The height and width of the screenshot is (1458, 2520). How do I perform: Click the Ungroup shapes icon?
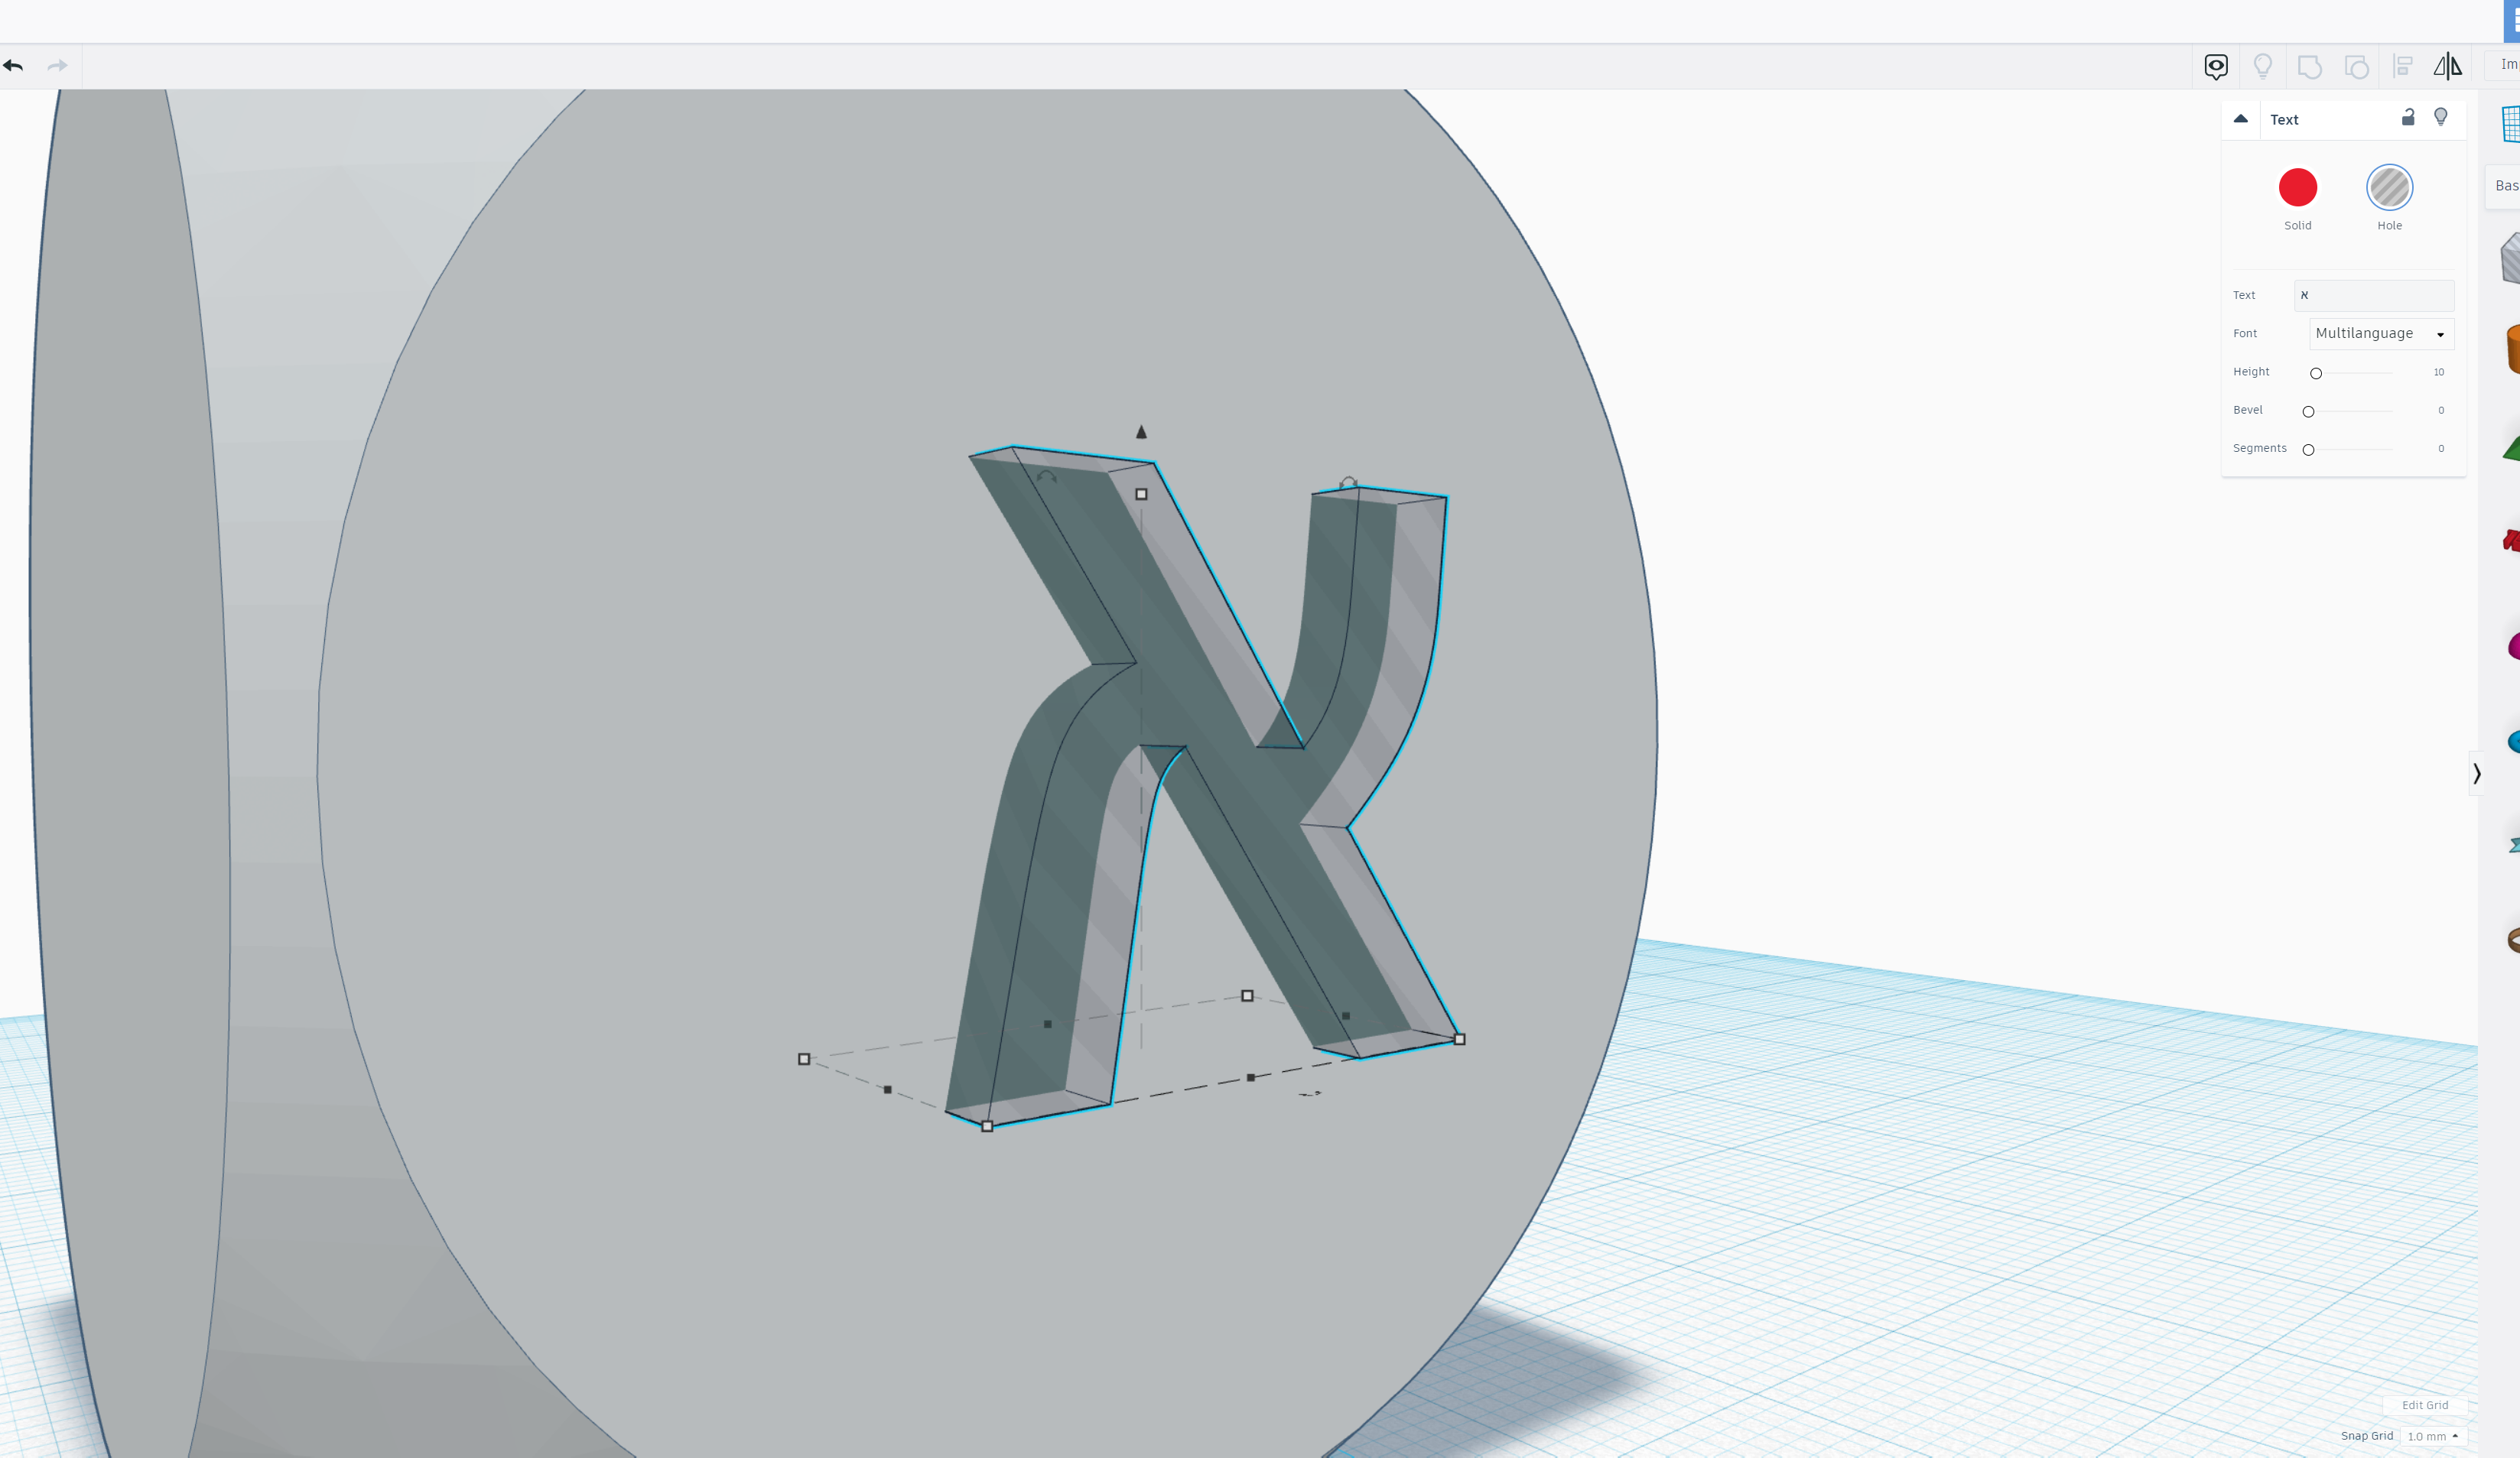pyautogui.click(x=2356, y=67)
